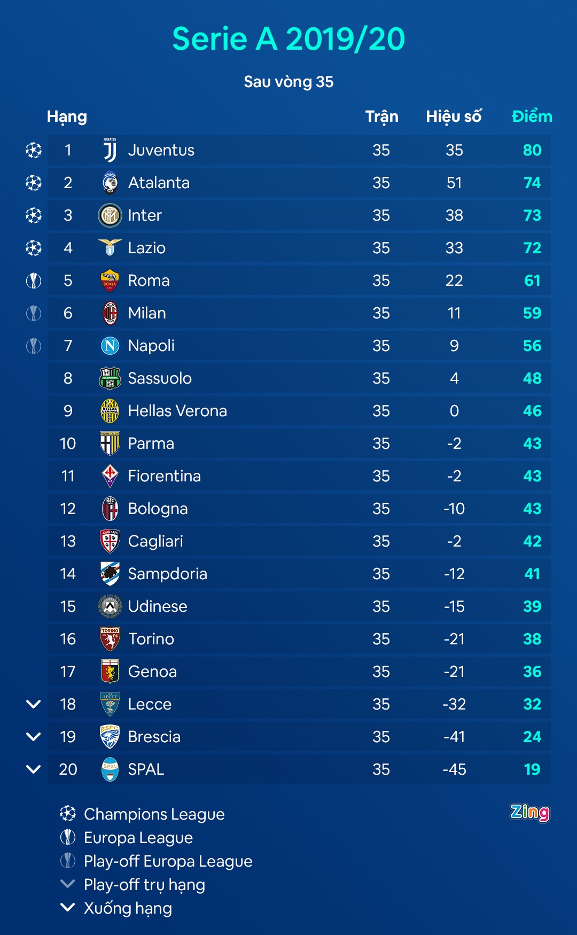Click the Serie A 2019/20 title
The height and width of the screenshot is (935, 577).
(x=288, y=39)
